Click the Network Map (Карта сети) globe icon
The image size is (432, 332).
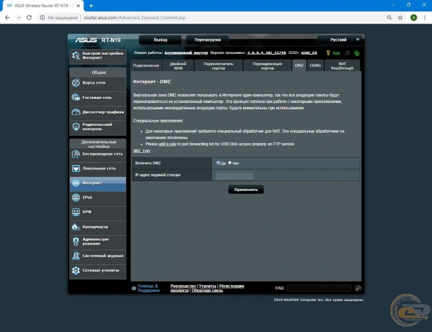tap(75, 82)
